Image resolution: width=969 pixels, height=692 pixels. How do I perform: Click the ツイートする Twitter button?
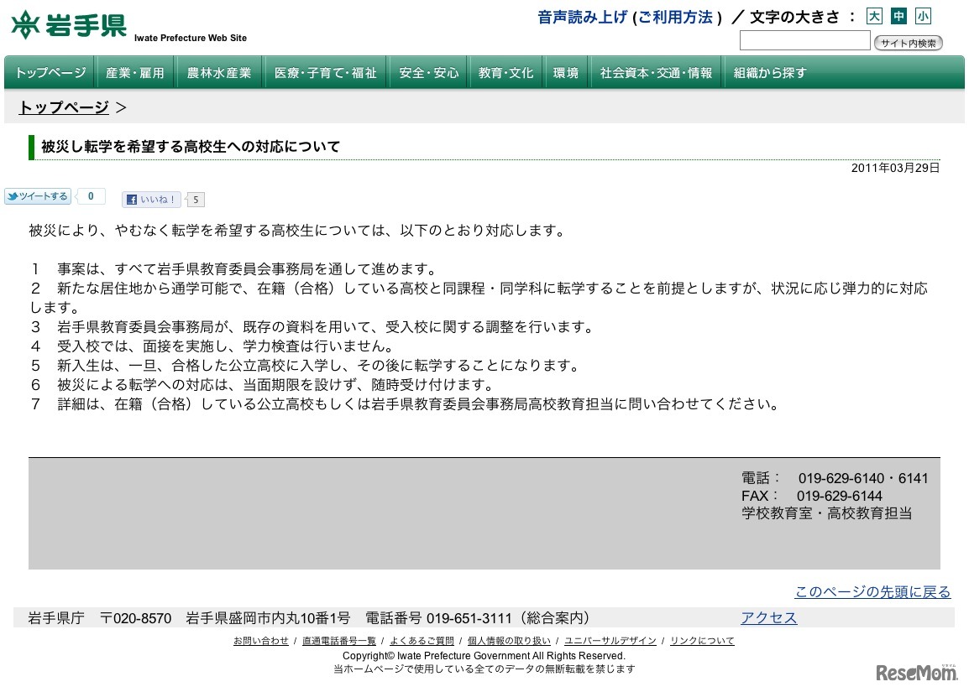coord(38,196)
